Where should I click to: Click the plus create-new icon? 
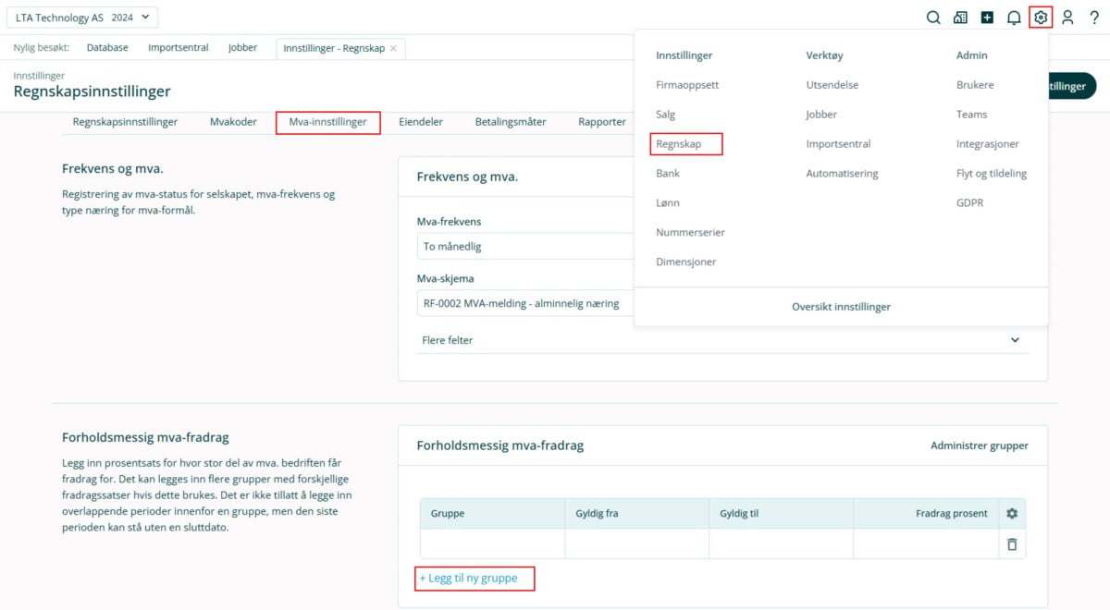point(987,18)
